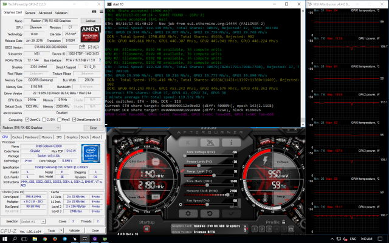Select profile slot 4 in Afterburner
The height and width of the screenshot is (243, 389).
[277, 229]
